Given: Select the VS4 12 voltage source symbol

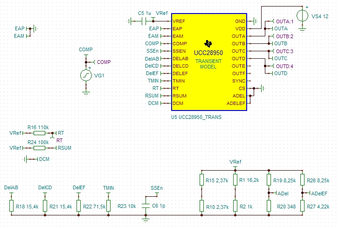Looking at the screenshot, I should click(x=302, y=16).
